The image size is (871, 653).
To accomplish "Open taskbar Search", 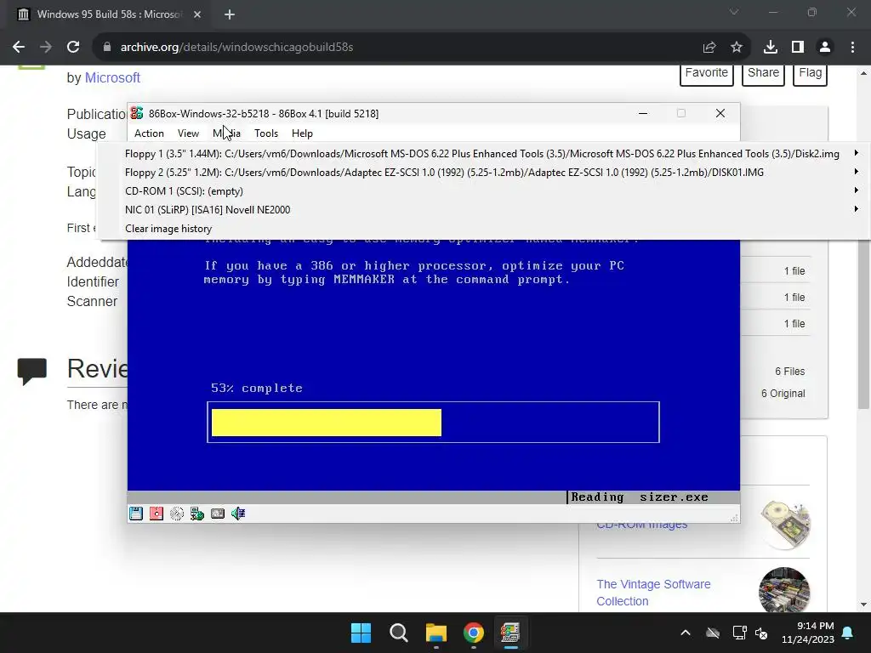I will point(399,633).
